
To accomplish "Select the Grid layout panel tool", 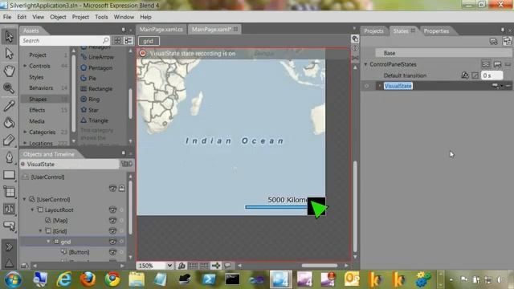I will (9, 192).
